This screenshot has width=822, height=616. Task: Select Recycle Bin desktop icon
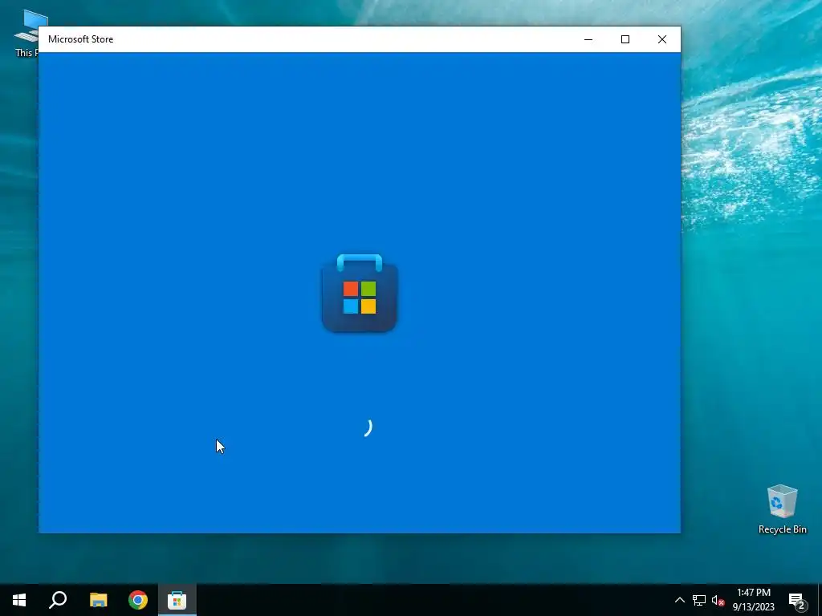(782, 509)
